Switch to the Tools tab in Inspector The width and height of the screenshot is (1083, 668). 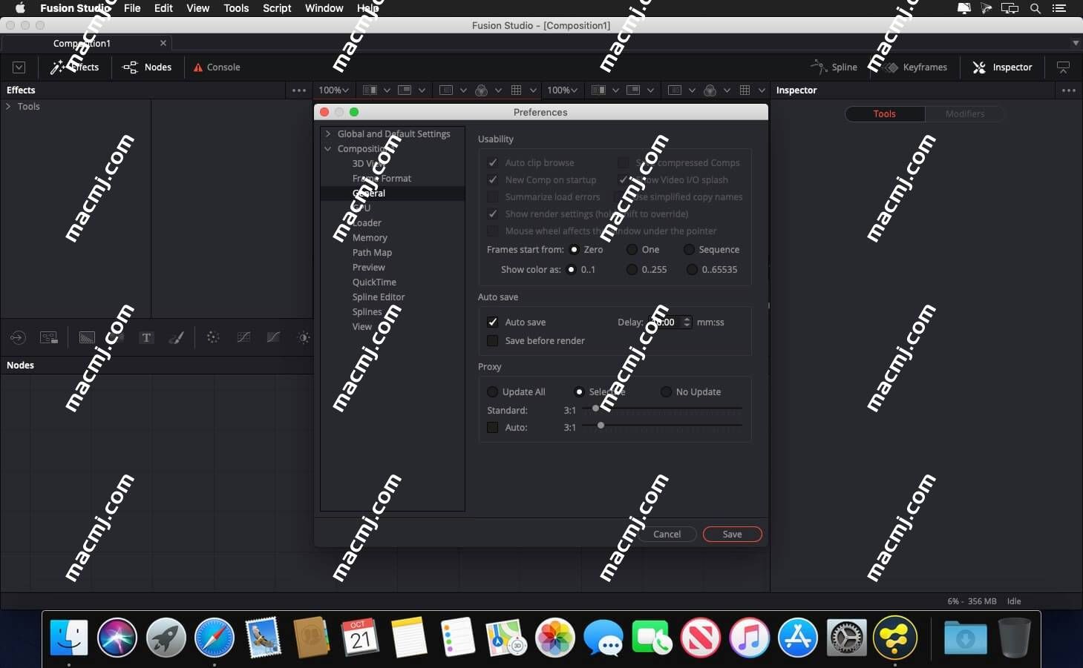885,113
